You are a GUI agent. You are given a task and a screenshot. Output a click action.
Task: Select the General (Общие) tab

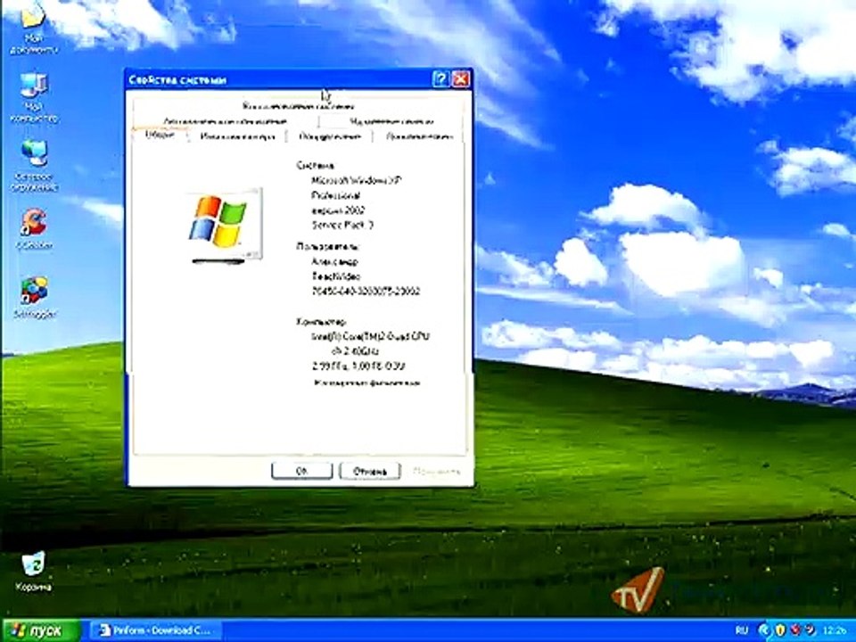[x=160, y=135]
